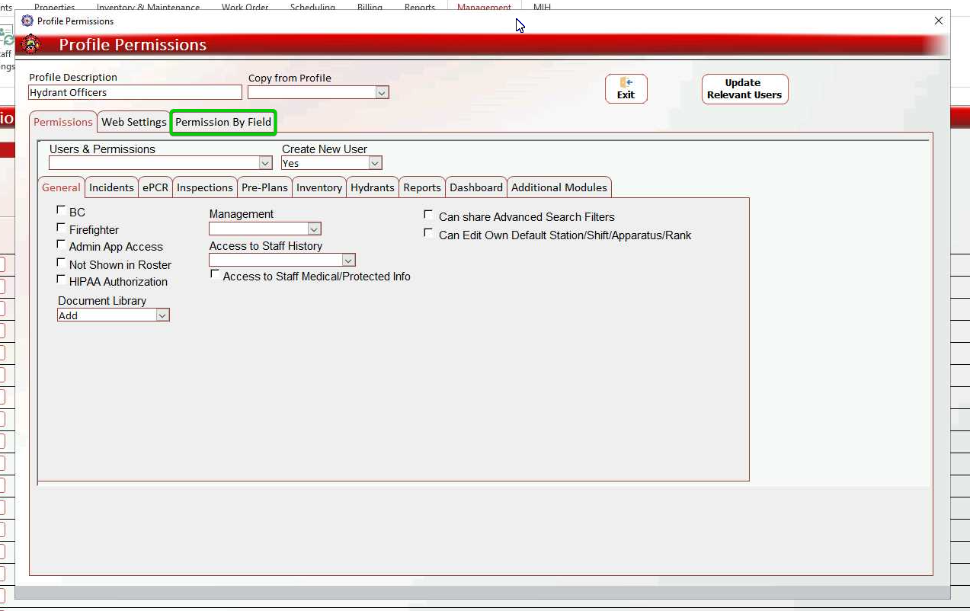Enable the BC checkbox
Viewport: 970px width, 611px height.
[62, 210]
